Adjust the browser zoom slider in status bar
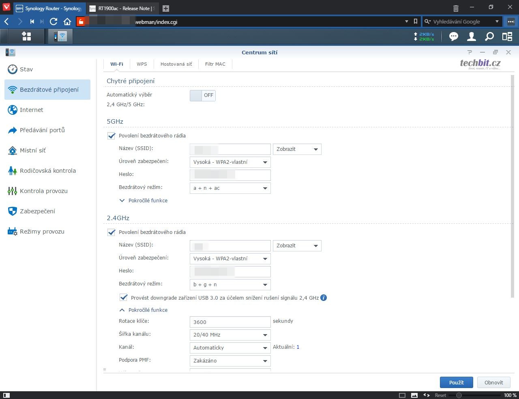 click(459, 395)
